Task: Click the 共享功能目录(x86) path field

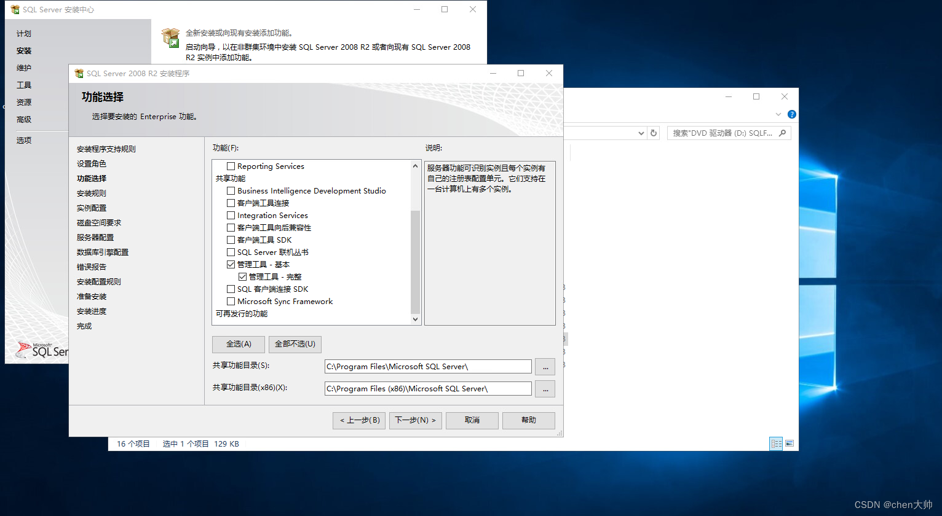Action: [x=428, y=389]
